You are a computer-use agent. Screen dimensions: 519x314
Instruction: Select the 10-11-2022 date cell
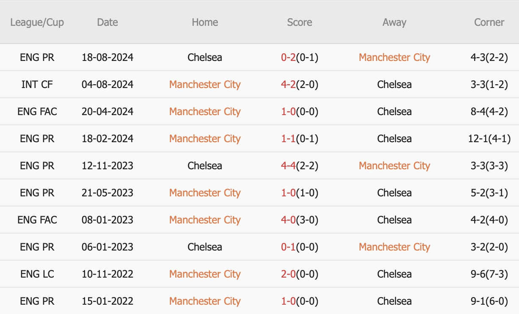pyautogui.click(x=108, y=274)
